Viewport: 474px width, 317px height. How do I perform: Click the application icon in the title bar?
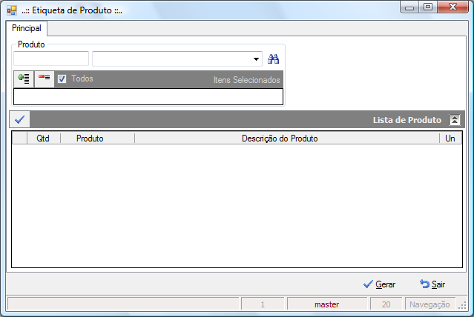[x=12, y=10]
